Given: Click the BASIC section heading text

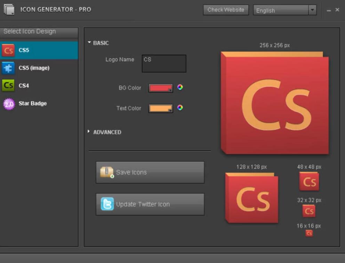Looking at the screenshot, I should pyautogui.click(x=101, y=43).
